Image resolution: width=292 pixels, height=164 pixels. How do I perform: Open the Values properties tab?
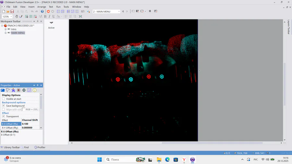24,90
